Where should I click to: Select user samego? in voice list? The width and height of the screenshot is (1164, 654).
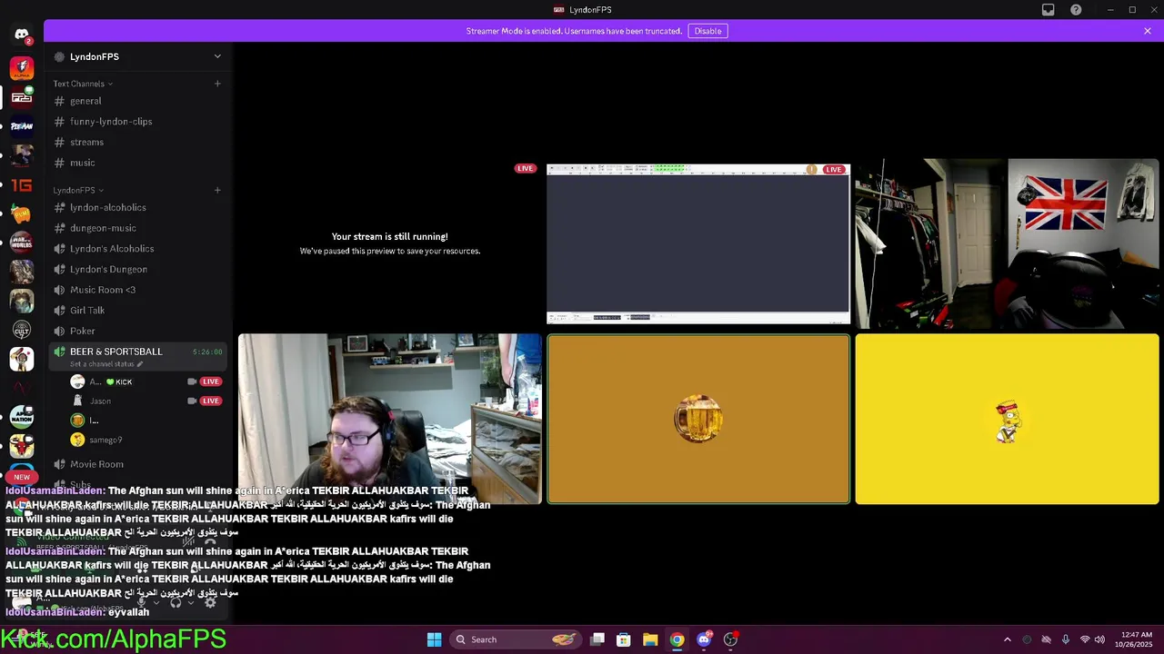tap(105, 440)
